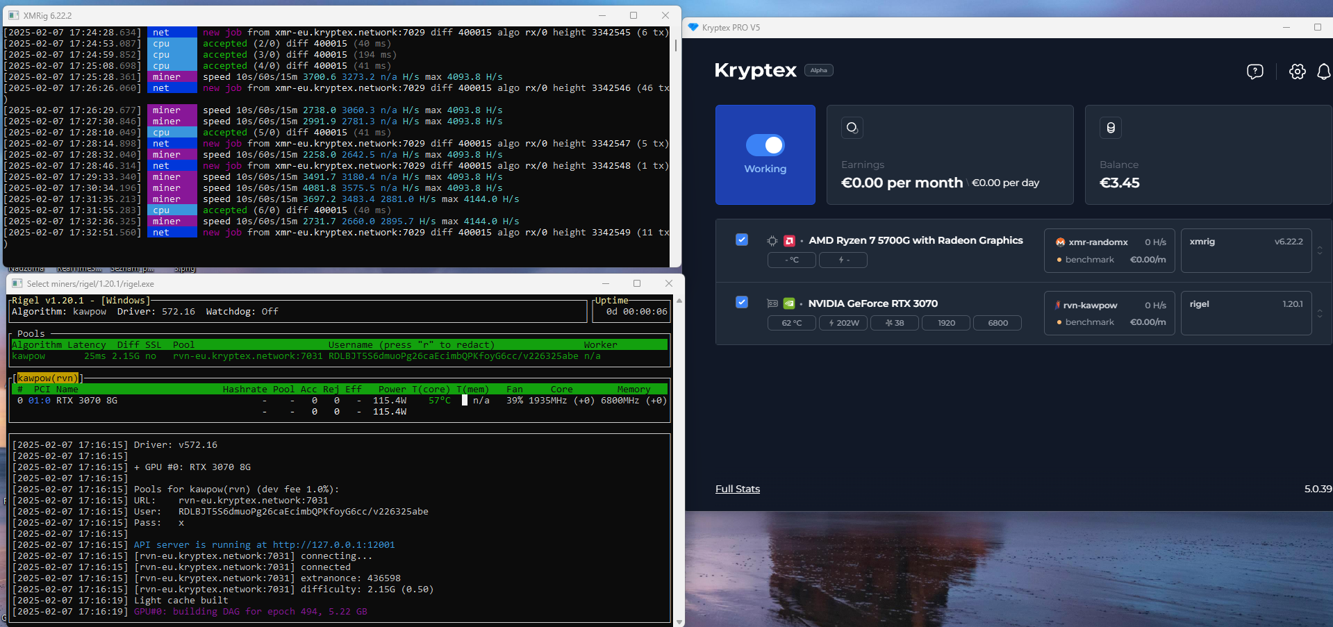This screenshot has width=1333, height=627.
Task: Click the fan speed 38 badge
Action: (x=895, y=323)
